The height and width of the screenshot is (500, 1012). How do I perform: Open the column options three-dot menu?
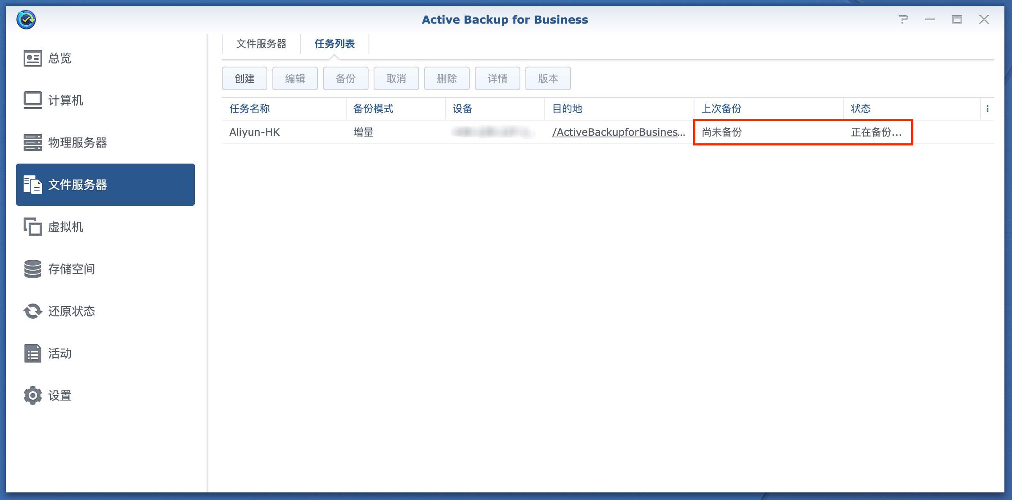[987, 109]
